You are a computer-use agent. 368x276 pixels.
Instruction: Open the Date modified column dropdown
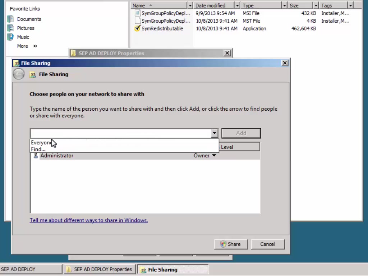237,5
